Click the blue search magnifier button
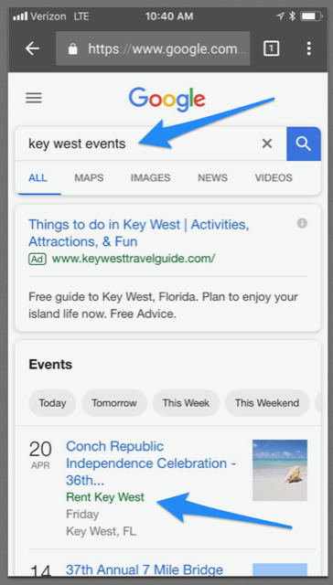 [x=304, y=144]
